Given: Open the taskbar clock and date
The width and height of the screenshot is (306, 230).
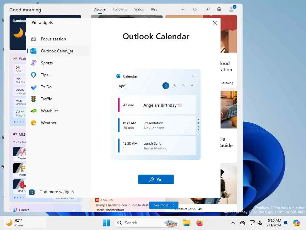Looking at the screenshot, I should [x=274, y=223].
